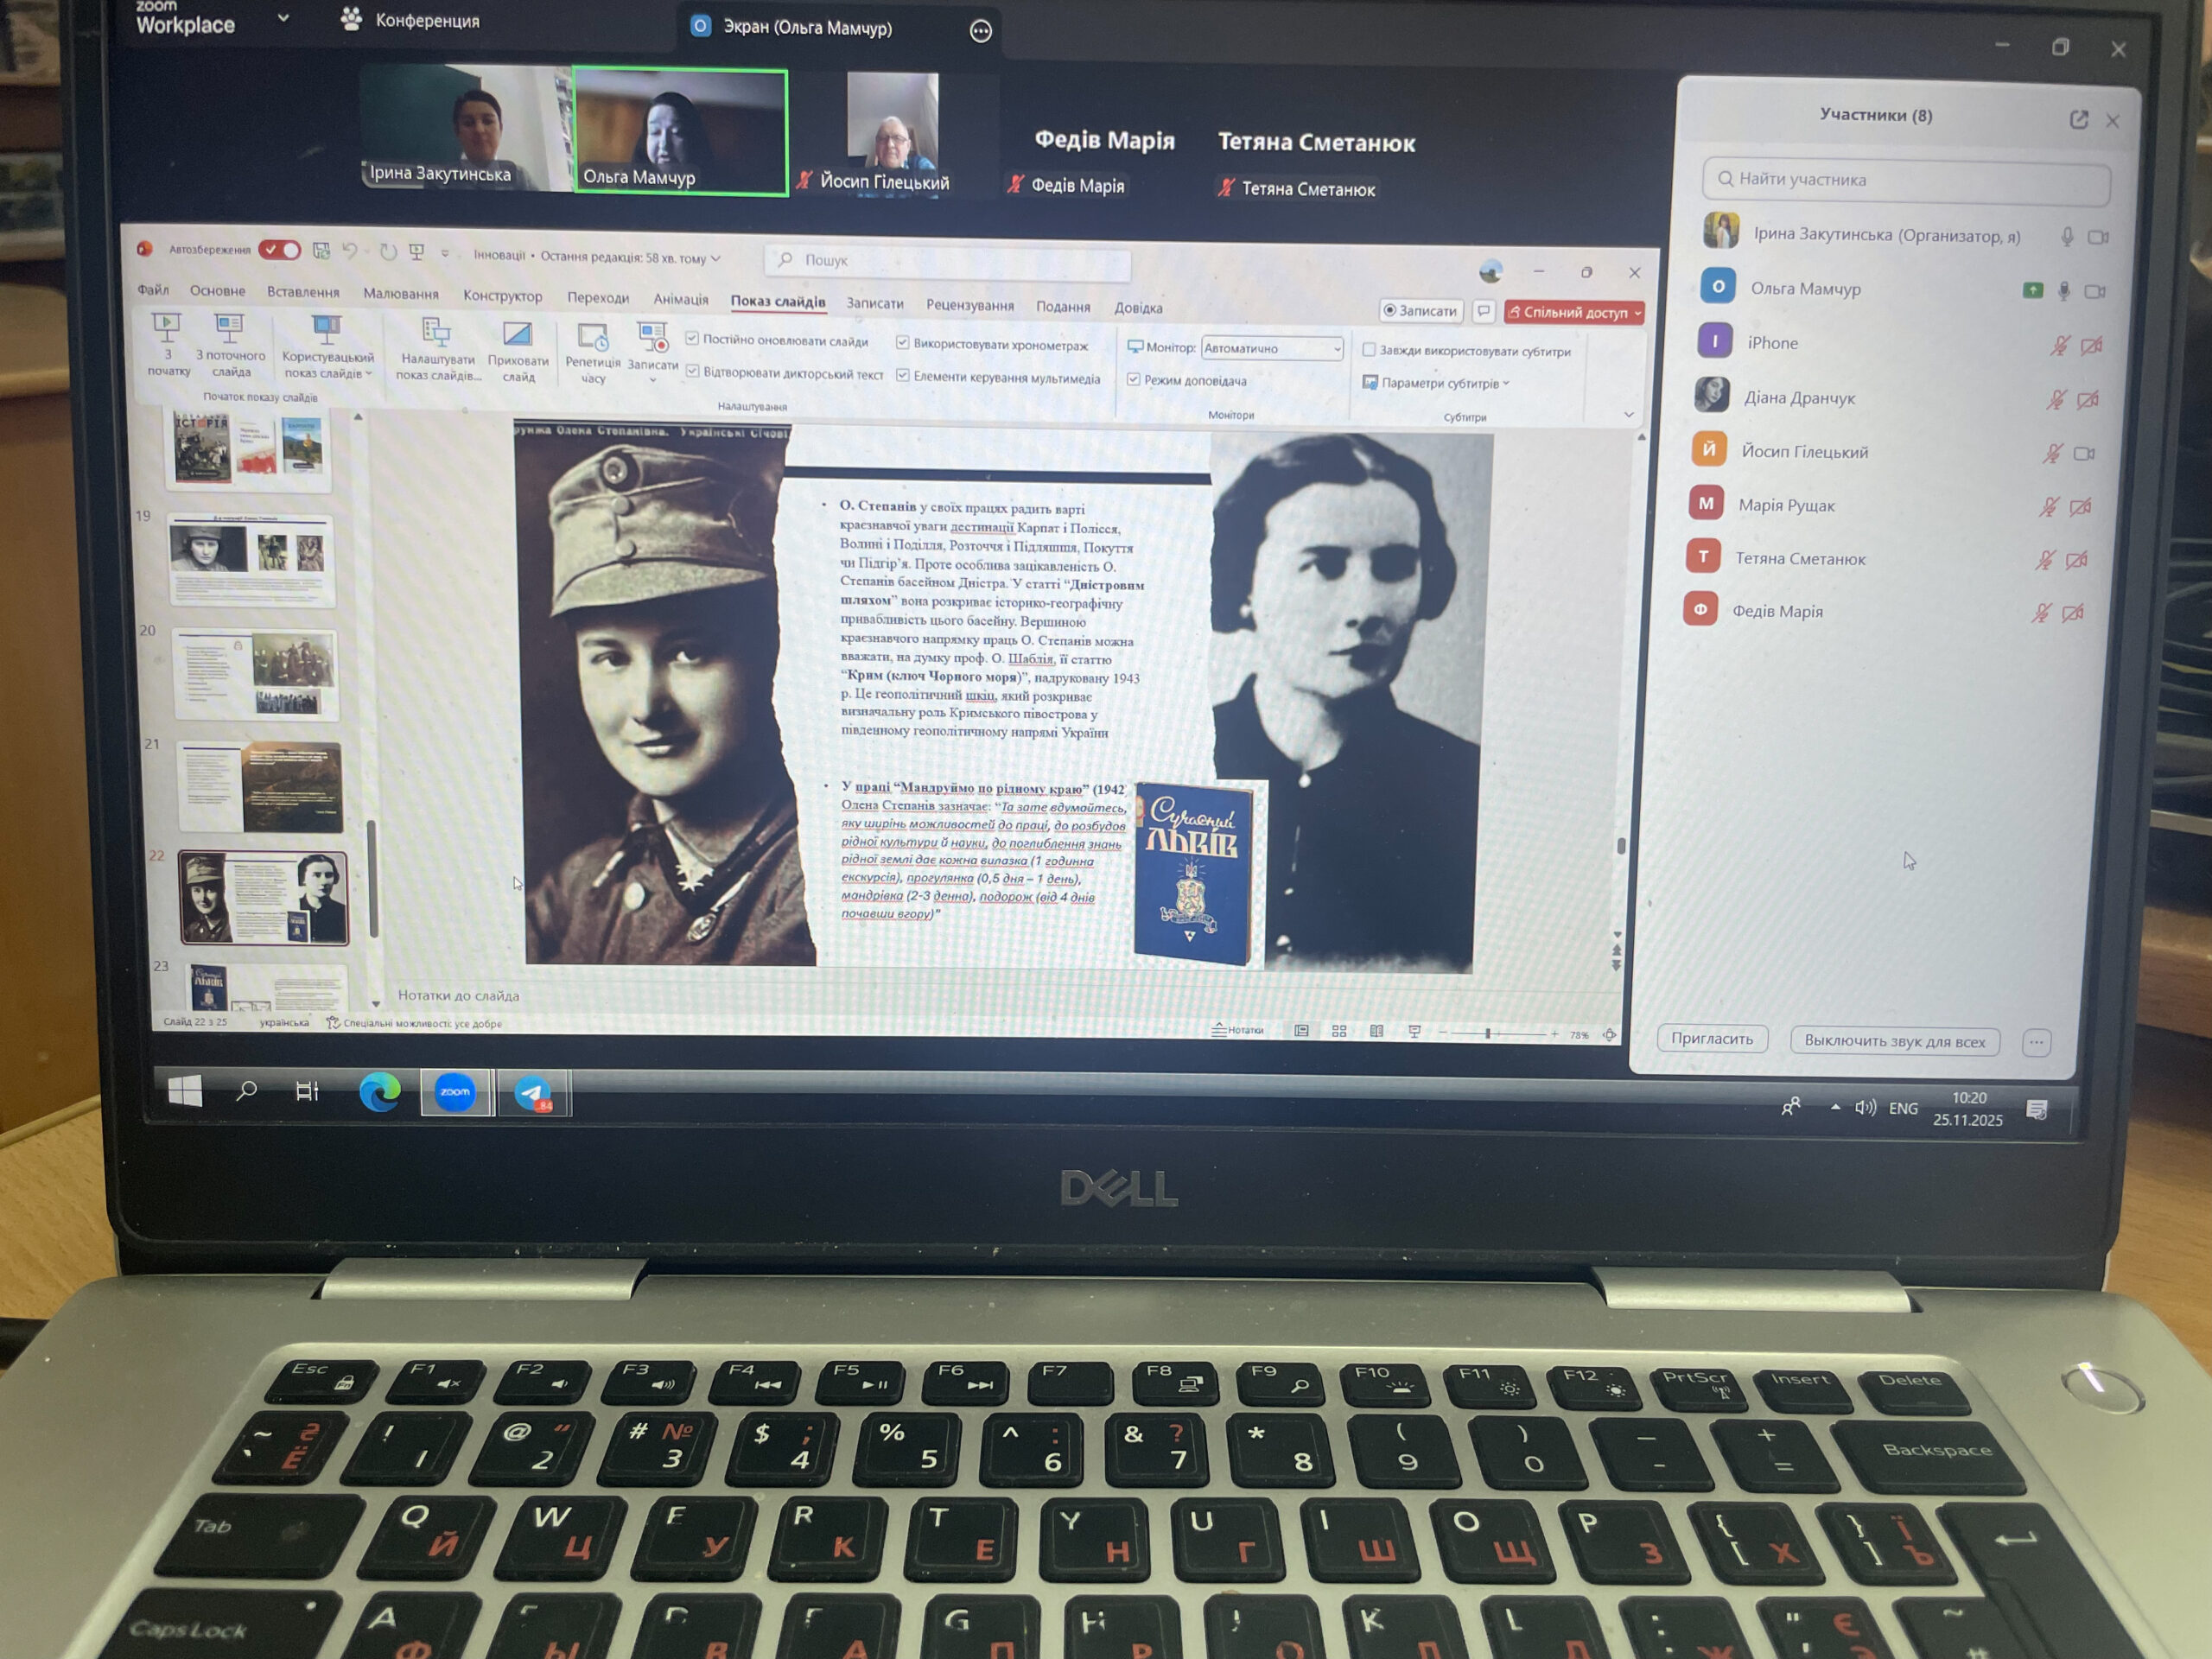
Task: Expand 'Параметри субтитрів' dropdown
Action: (1440, 383)
